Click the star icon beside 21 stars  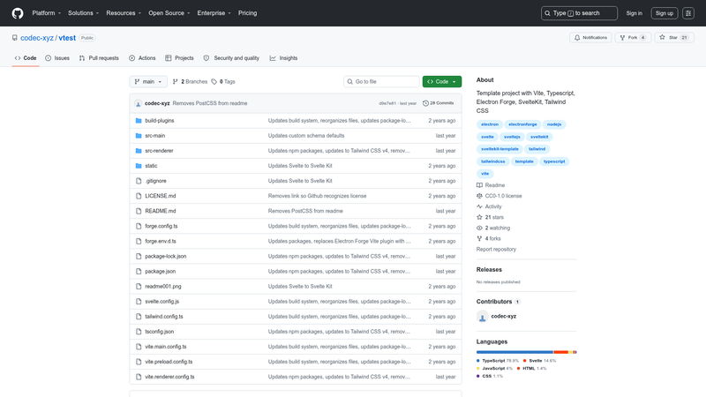[479, 217]
